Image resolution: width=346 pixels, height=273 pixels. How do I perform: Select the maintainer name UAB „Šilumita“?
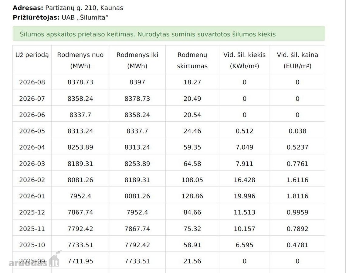[x=85, y=17]
